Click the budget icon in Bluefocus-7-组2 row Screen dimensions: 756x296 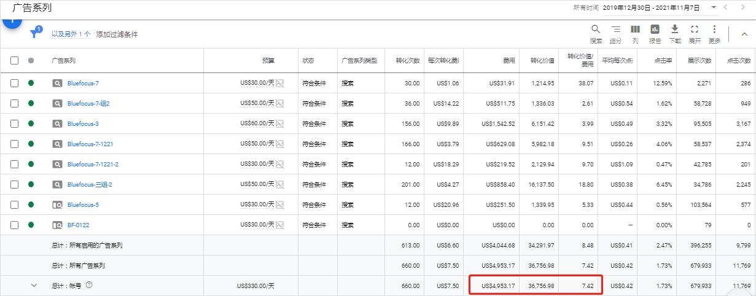[280, 103]
